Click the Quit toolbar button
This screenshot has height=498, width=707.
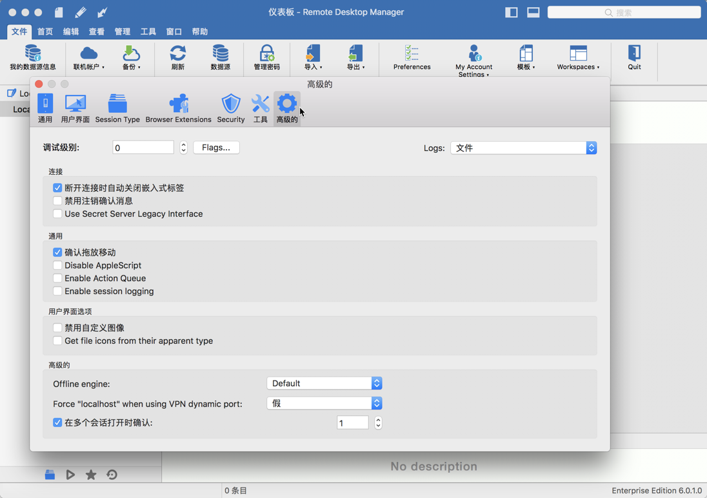pyautogui.click(x=633, y=57)
